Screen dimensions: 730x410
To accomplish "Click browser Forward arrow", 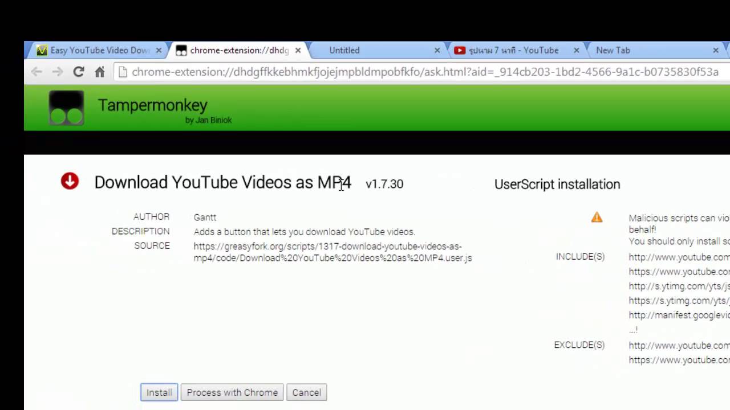I will tap(58, 72).
